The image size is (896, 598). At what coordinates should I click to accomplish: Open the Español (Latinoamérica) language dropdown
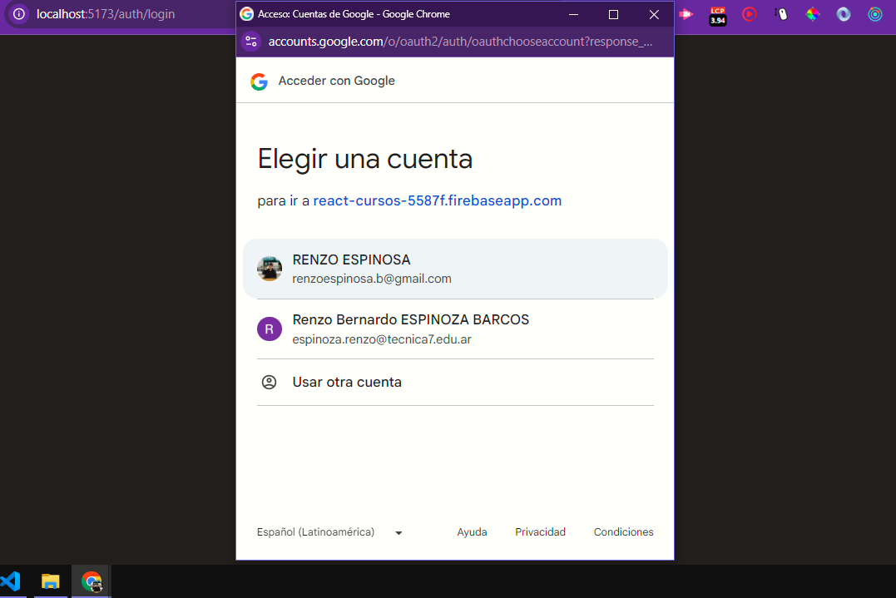tap(329, 532)
